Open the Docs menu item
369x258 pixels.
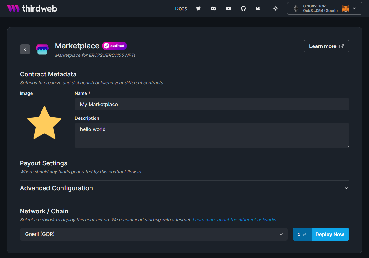pos(181,8)
